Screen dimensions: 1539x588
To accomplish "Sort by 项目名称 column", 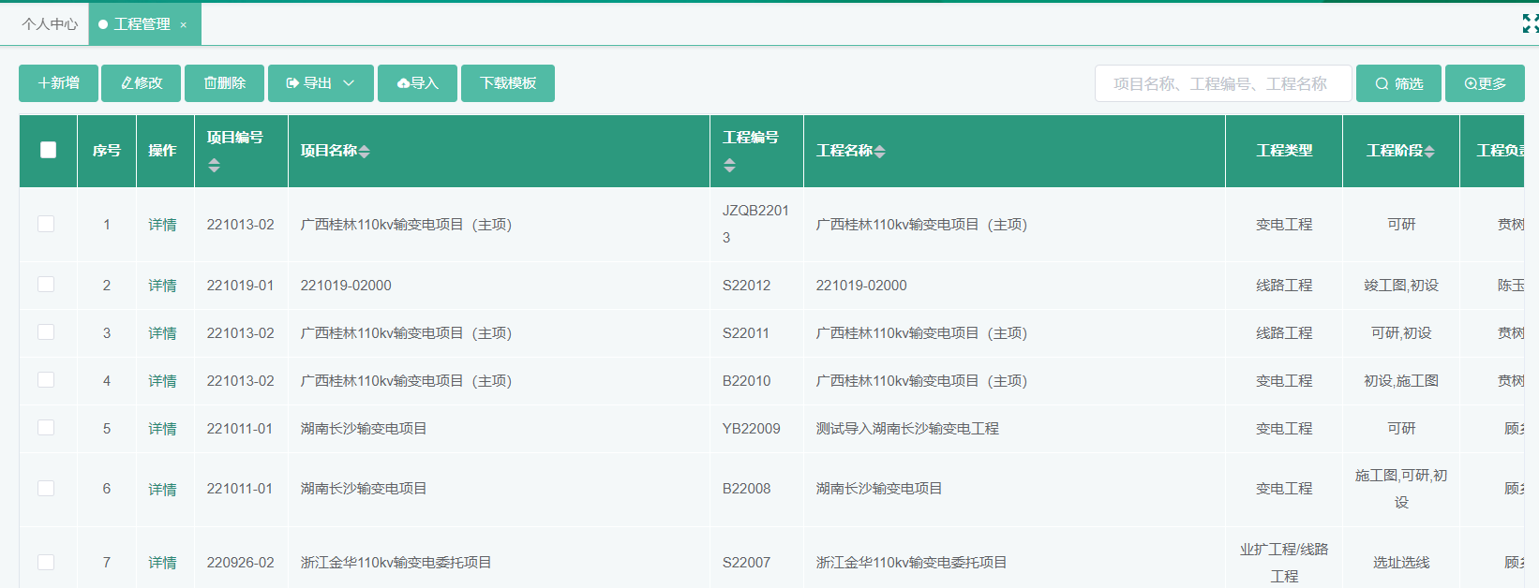I will 365,152.
